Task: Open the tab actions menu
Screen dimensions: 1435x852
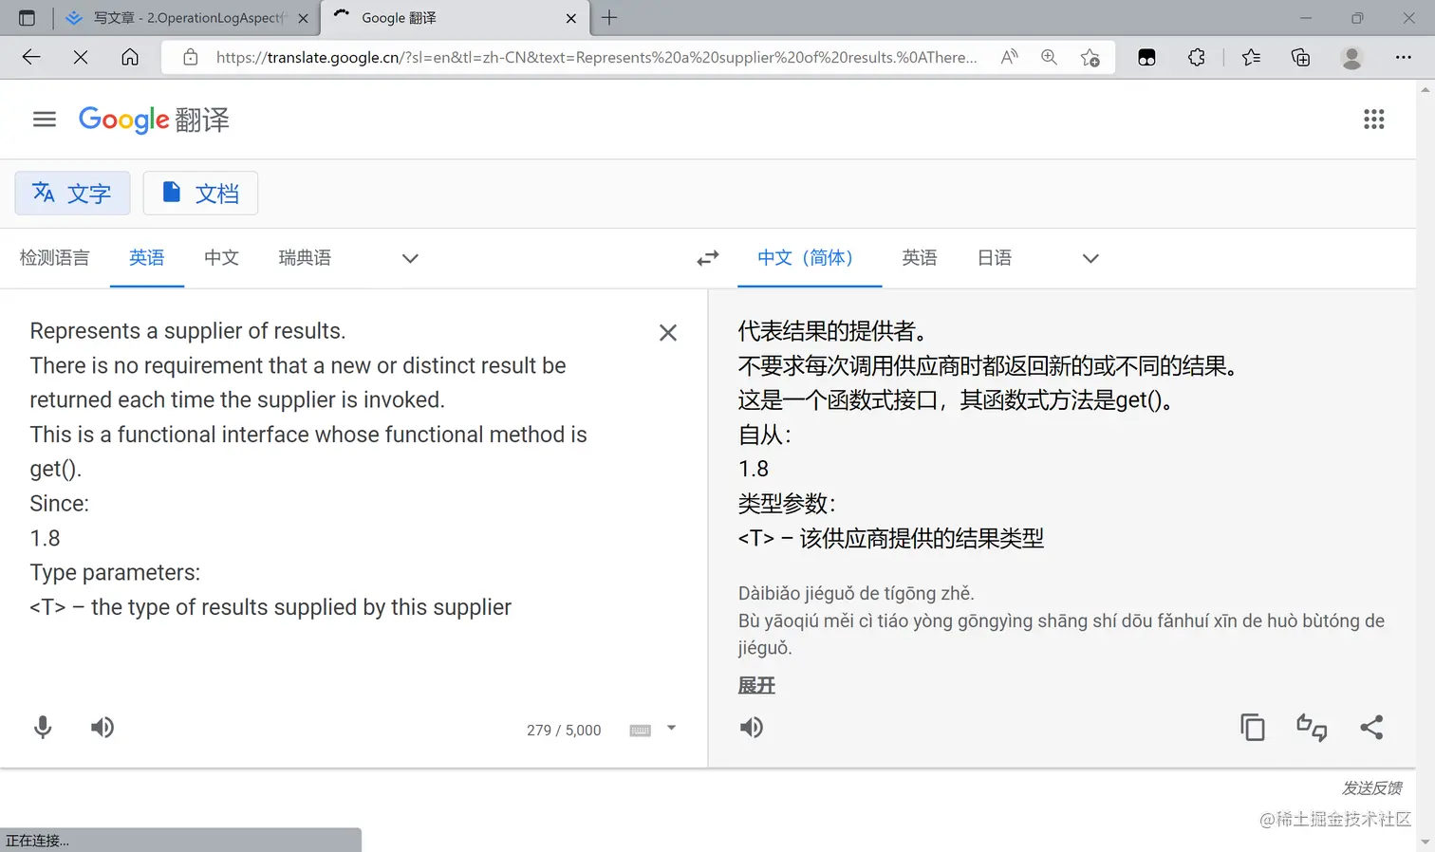Action: (x=27, y=18)
